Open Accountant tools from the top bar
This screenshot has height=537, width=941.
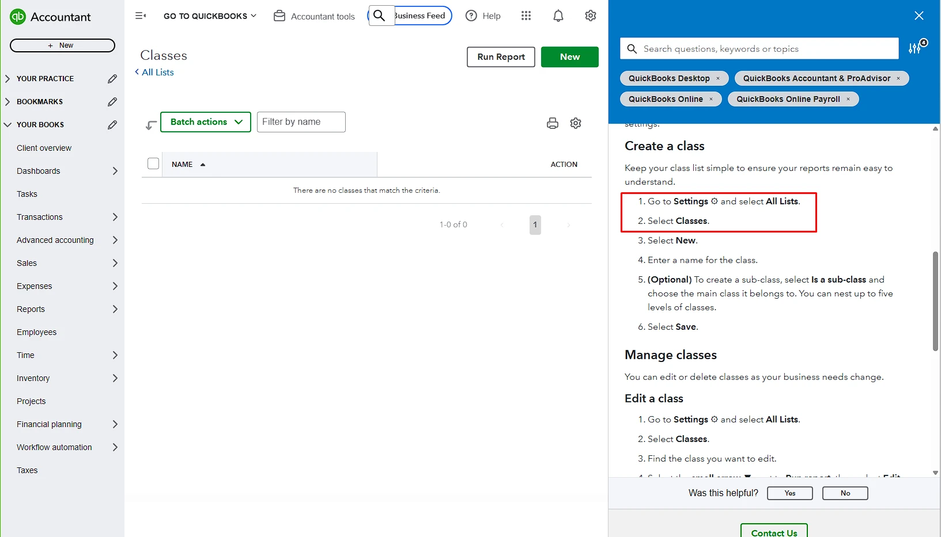point(314,16)
